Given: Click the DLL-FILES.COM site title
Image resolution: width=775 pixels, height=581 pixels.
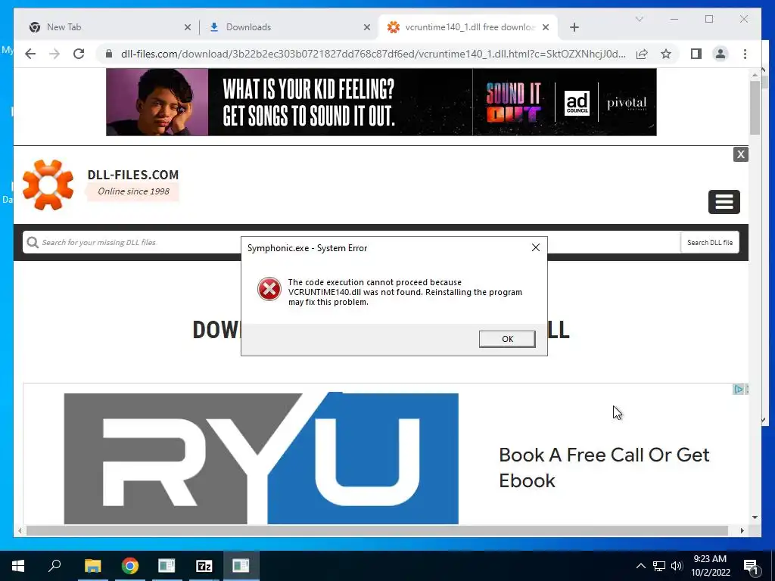Looking at the screenshot, I should pos(133,175).
